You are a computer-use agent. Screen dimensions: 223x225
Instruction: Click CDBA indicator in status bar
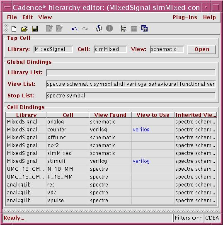coord(212,218)
